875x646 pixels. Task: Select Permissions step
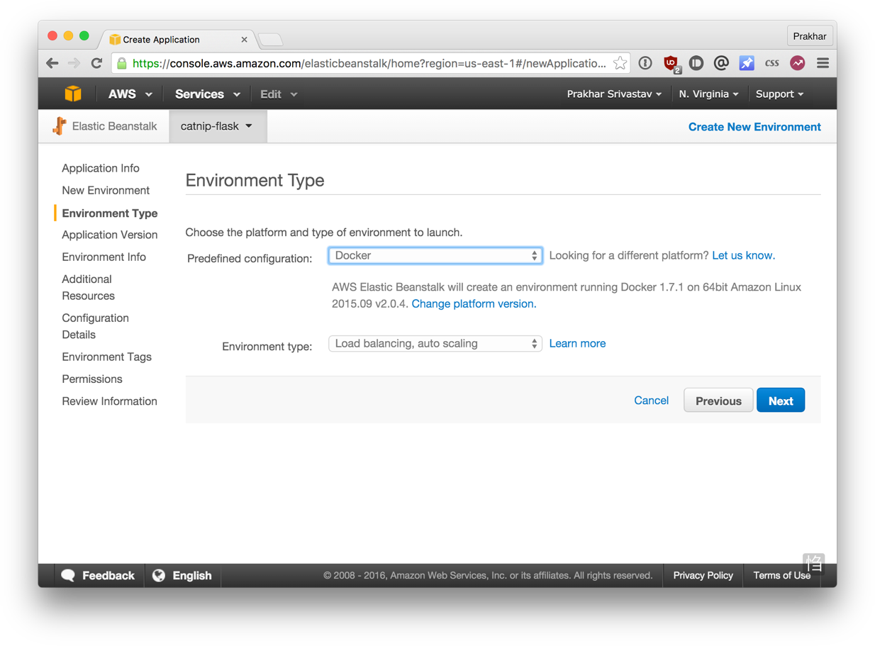tap(92, 379)
